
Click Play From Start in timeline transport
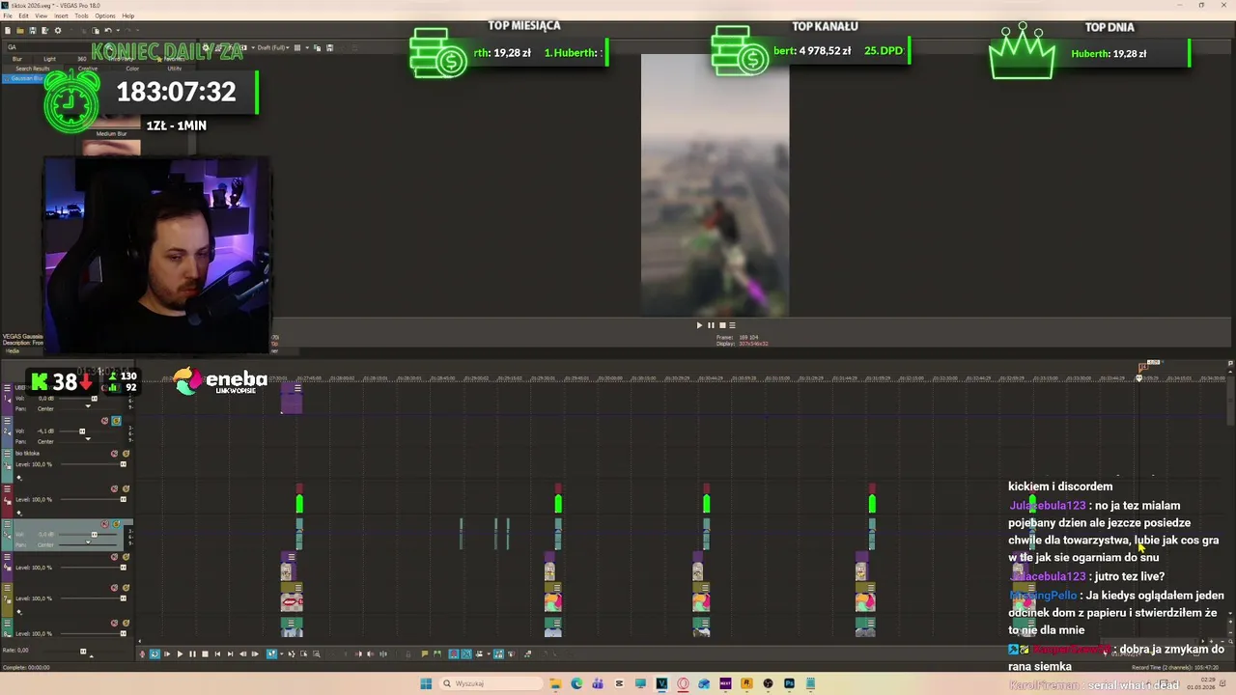coord(167,654)
